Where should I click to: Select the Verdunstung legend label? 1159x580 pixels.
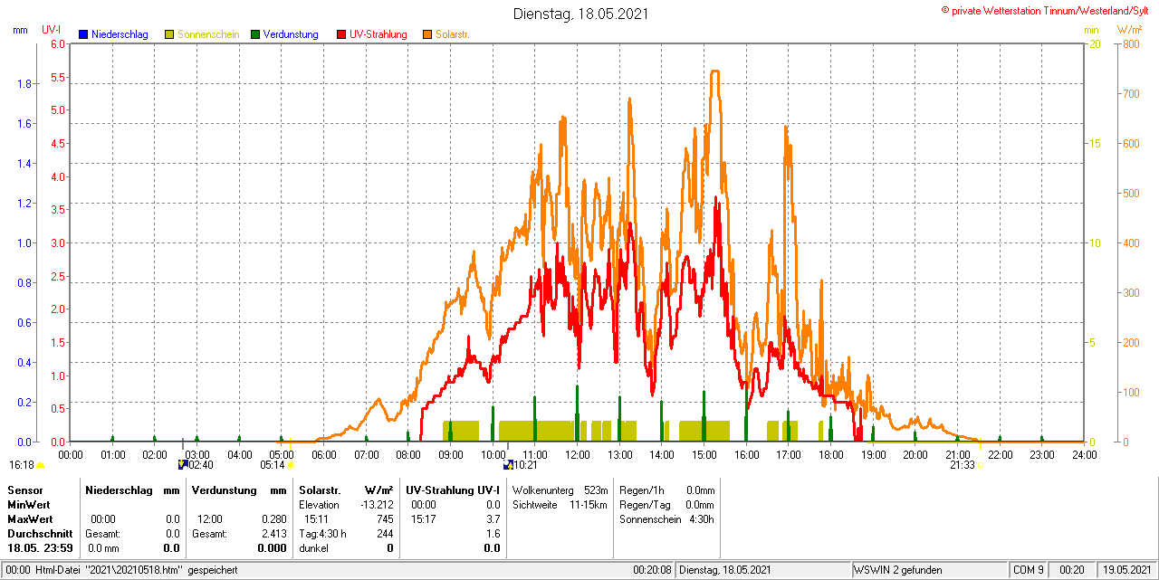[291, 34]
